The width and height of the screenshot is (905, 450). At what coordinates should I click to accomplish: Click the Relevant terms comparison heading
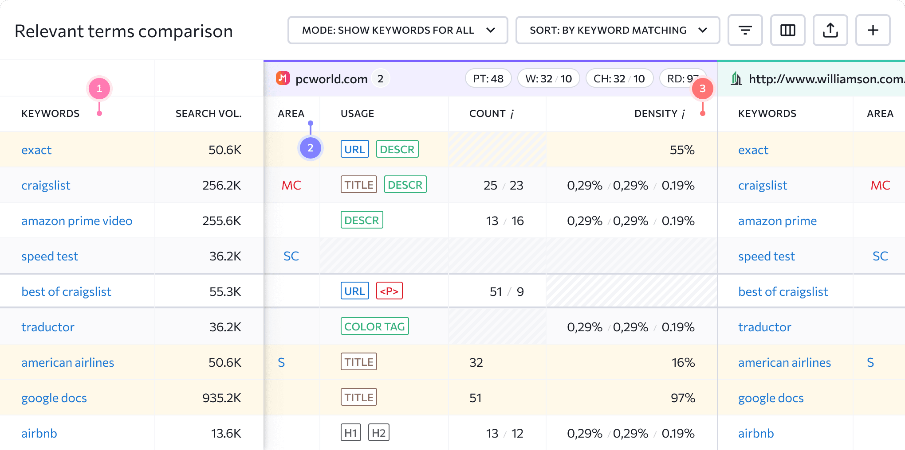124,31
